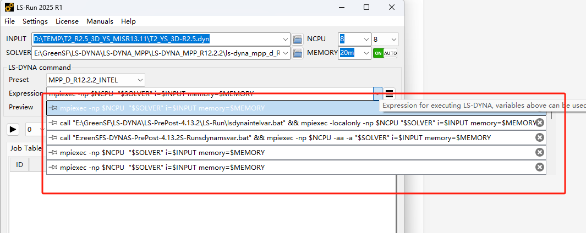Viewport: 586px width, 233px height.
Task: Click the pin icon on highlighted expression
Action: click(x=54, y=108)
